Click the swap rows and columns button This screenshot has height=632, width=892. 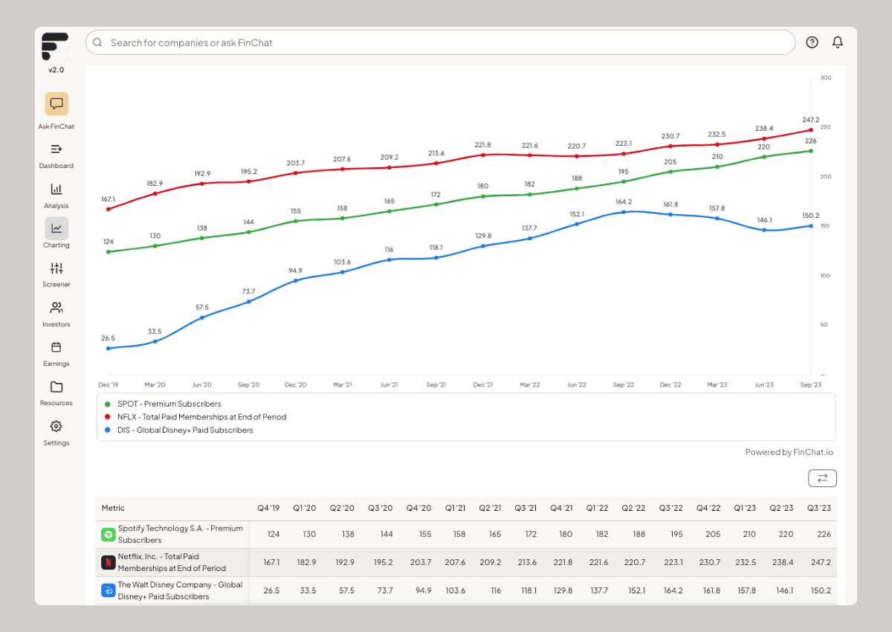822,478
